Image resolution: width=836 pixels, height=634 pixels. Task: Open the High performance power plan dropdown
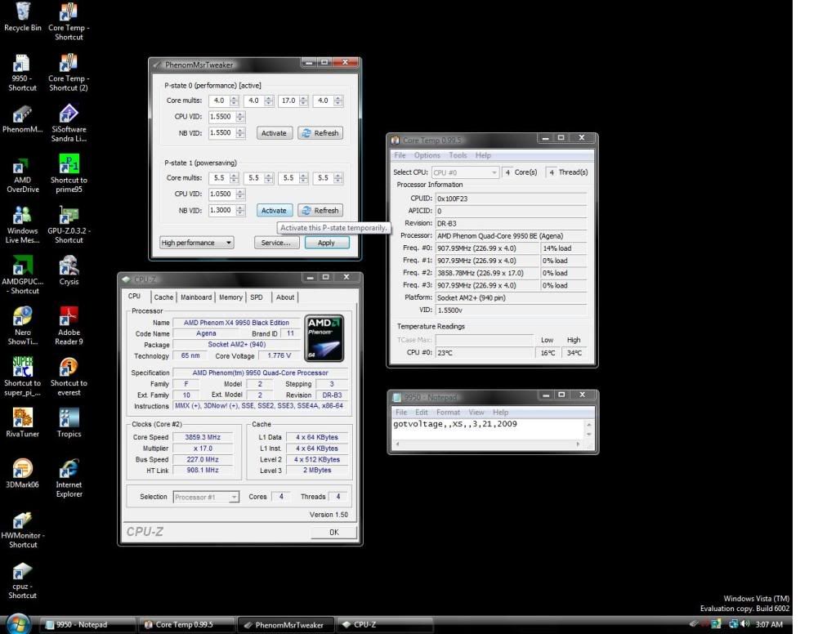(197, 243)
